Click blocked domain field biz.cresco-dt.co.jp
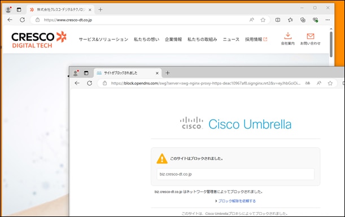This screenshot has width=345, height=217. tap(235, 174)
